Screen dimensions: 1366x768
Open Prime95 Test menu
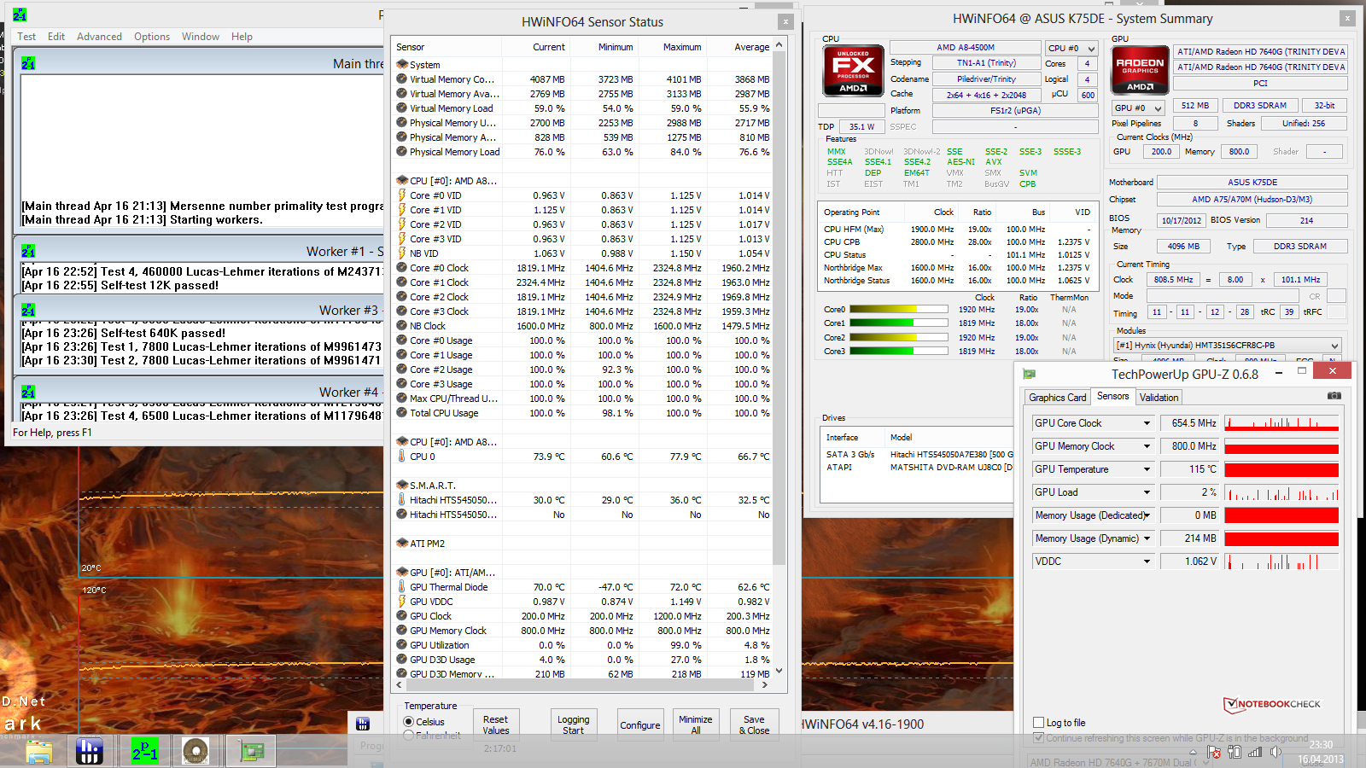26,37
